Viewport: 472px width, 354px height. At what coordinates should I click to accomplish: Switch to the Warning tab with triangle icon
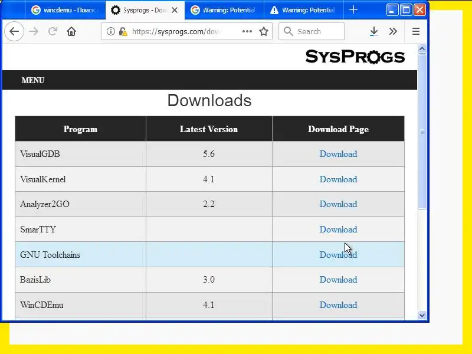[x=303, y=10]
